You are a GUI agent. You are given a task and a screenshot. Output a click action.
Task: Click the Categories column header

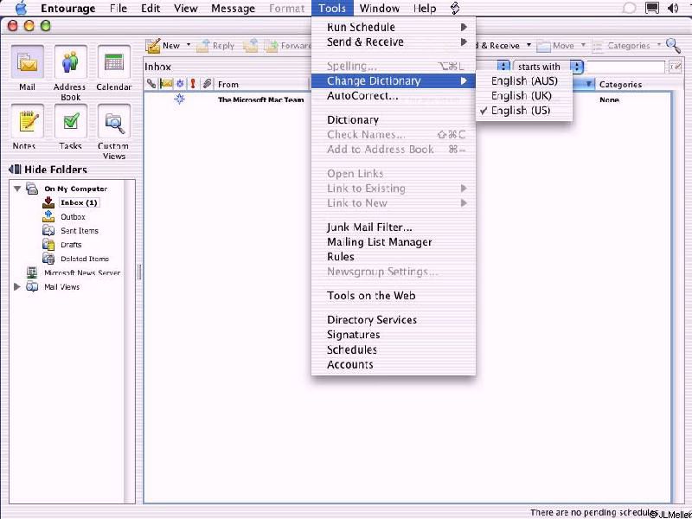point(631,84)
